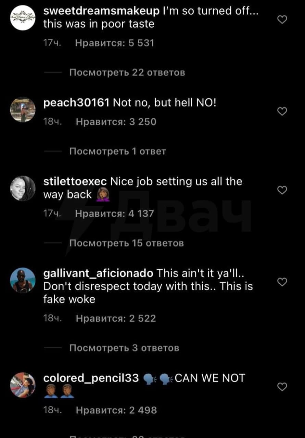View likes count 5 531 on first comment
Viewport: 305px width, 438px height.
pyautogui.click(x=115, y=43)
